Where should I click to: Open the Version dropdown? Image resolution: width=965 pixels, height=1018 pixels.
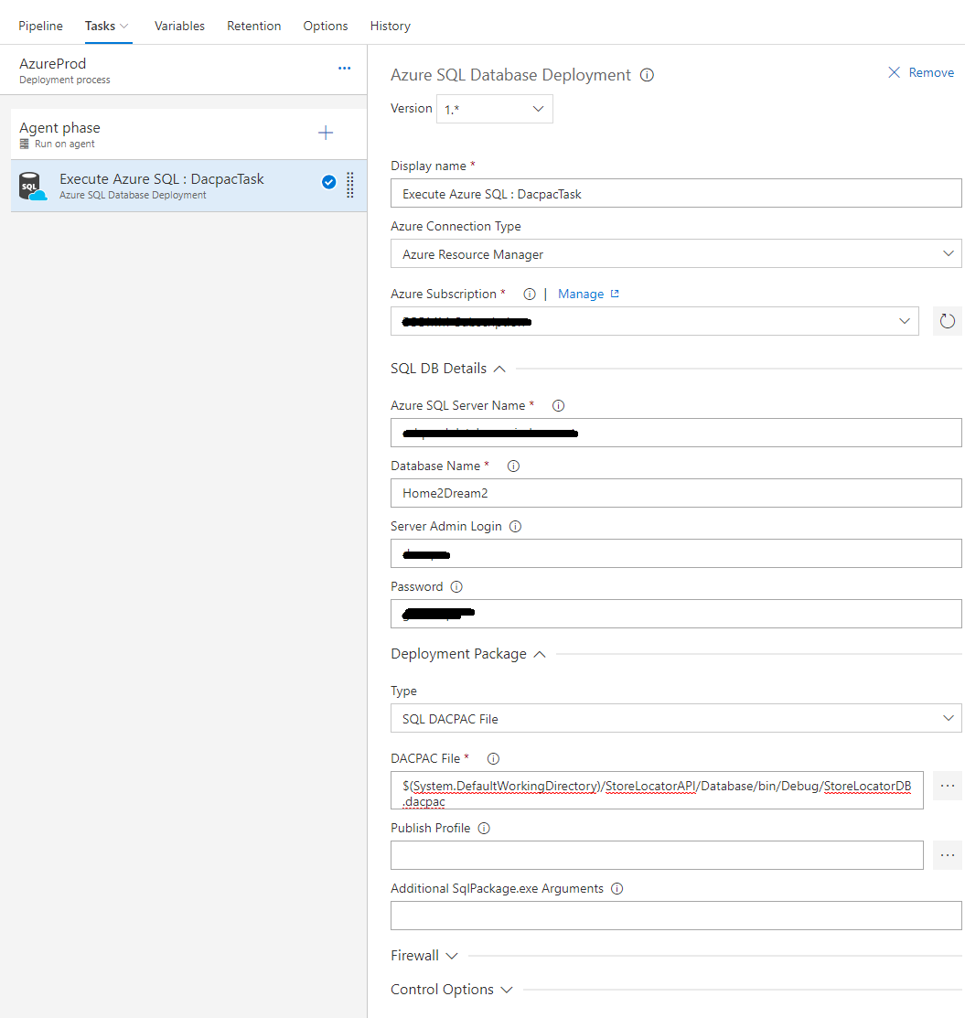click(494, 108)
